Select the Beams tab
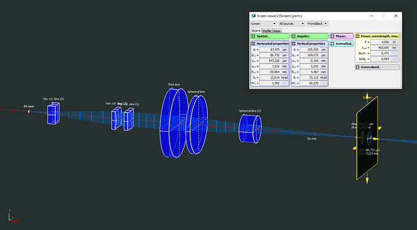The image size is (417, 230). 256,31
